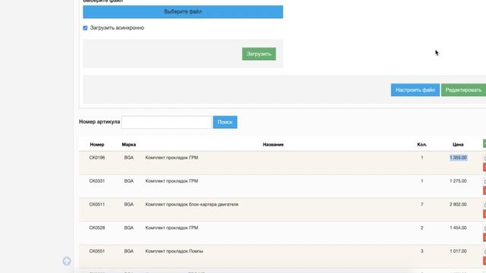Click 'Комплект прокладок ГРМ' in row CK0196
The height and width of the screenshot is (273, 486).
172,158
